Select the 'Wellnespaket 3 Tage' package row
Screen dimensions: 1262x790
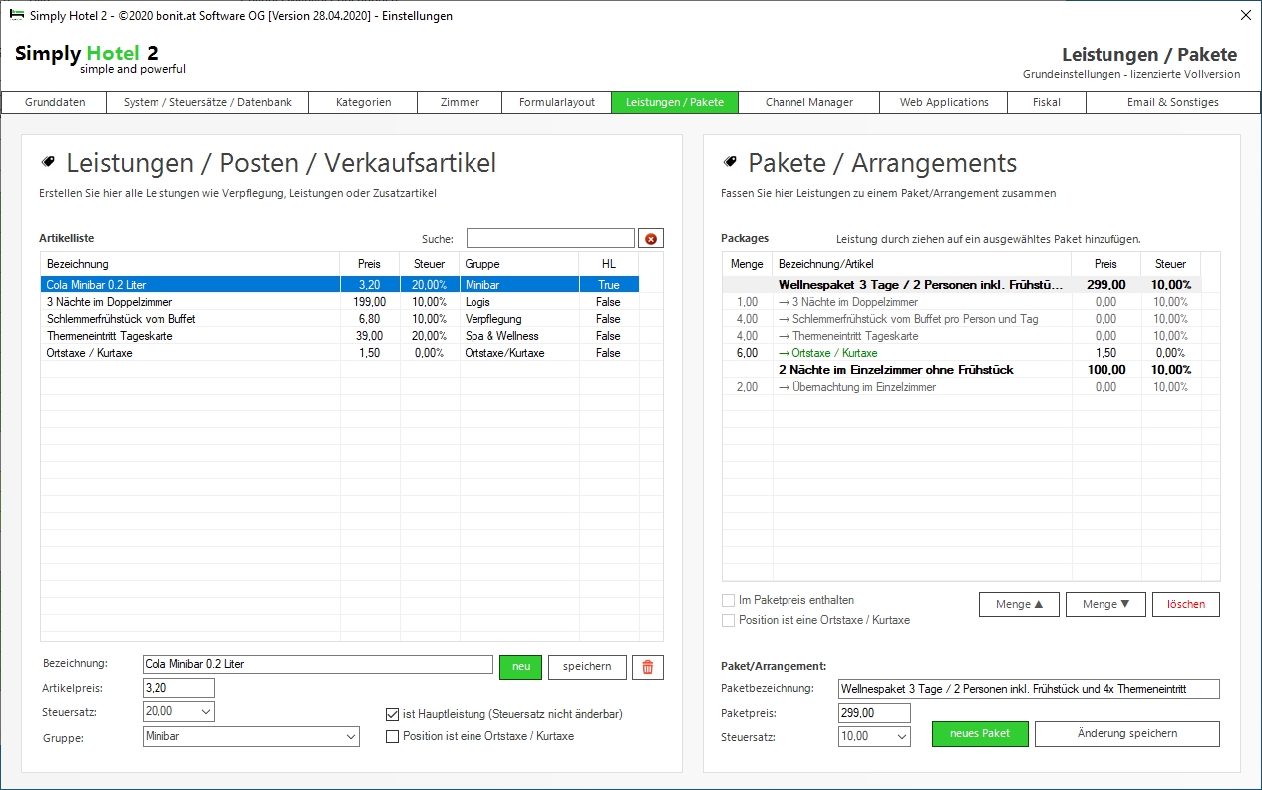click(x=962, y=285)
